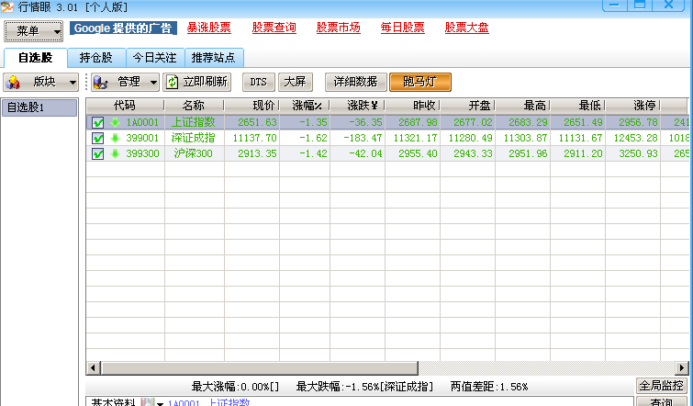Image resolution: width=693 pixels, height=406 pixels.
Task: Open the 全局监控 global monitor button
Action: coord(662,386)
